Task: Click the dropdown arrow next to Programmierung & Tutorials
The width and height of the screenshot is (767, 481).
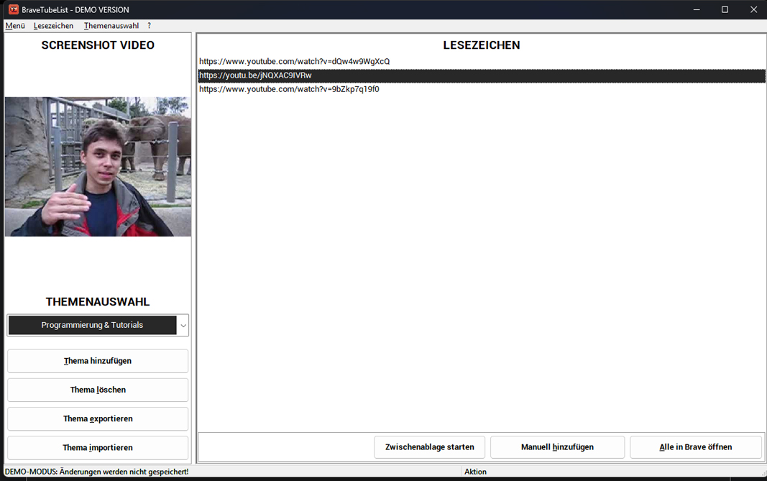Action: click(x=184, y=325)
